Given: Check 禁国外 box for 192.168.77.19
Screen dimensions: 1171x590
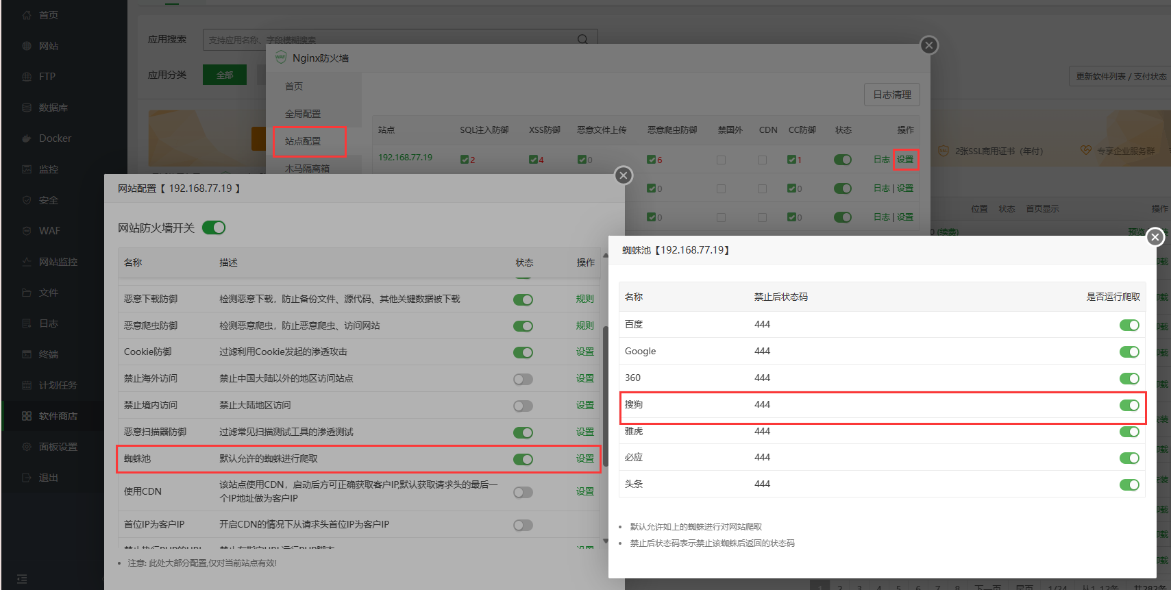Looking at the screenshot, I should pyautogui.click(x=721, y=160).
